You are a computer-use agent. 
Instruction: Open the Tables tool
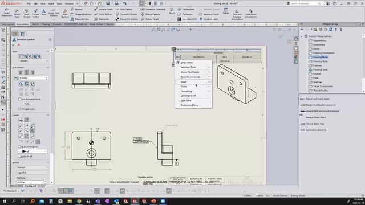226,11
